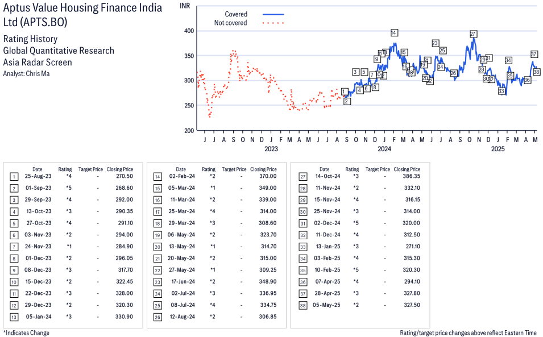The height and width of the screenshot is (337, 543).
Task: Click chart marker 37 on the price chart
Action: [534, 55]
